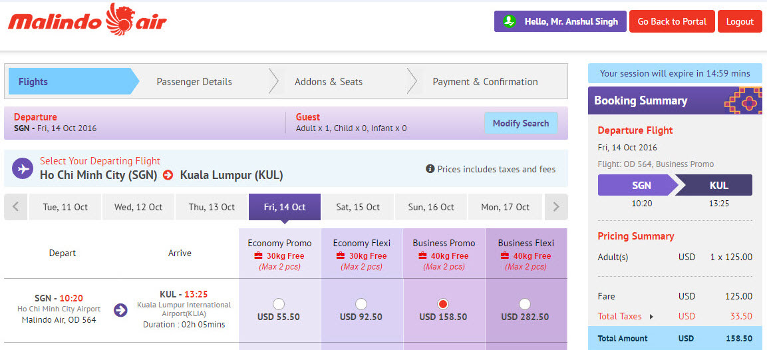
Task: Click Hello, Mr. Anshul Singh button
Action: click(560, 21)
